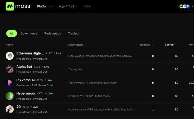The width and height of the screenshot is (194, 119).
Task: Sort by 24h Vol using sort arrows
Action: (177, 45)
